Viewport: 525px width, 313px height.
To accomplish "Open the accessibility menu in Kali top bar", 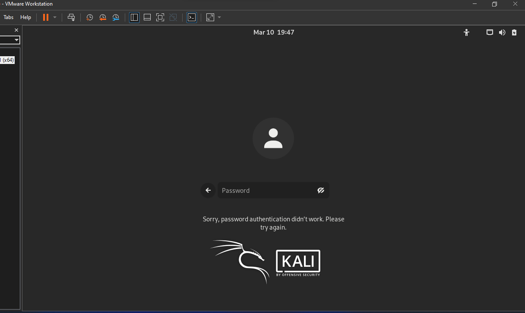I will coord(466,32).
